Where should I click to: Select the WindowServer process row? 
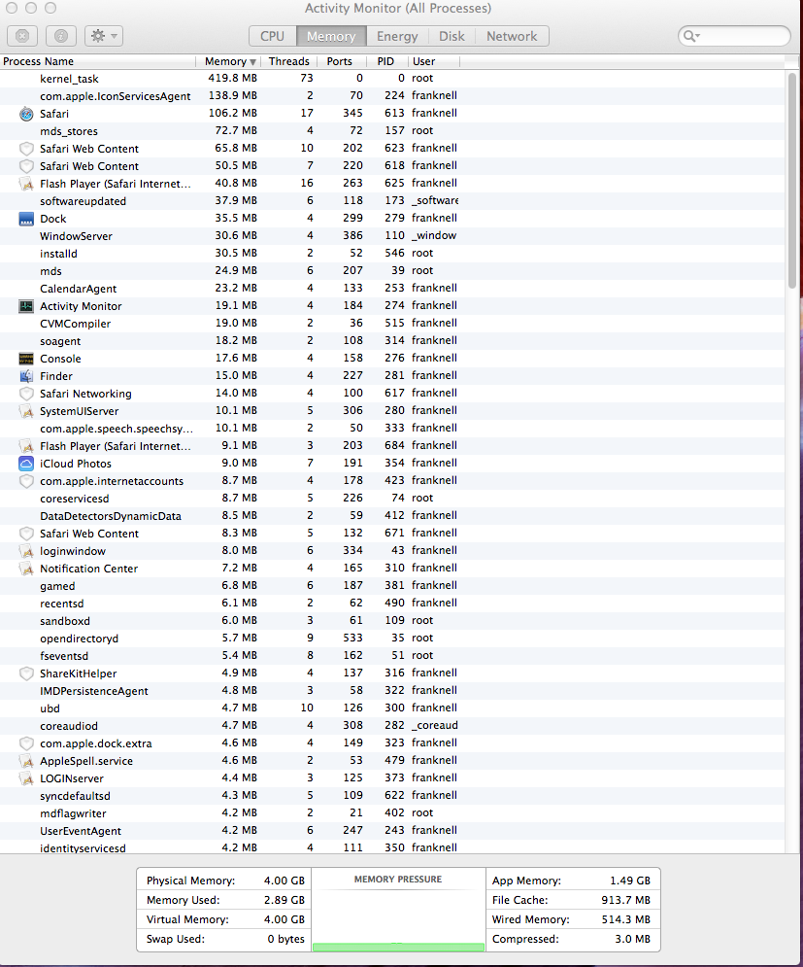click(x=392, y=235)
